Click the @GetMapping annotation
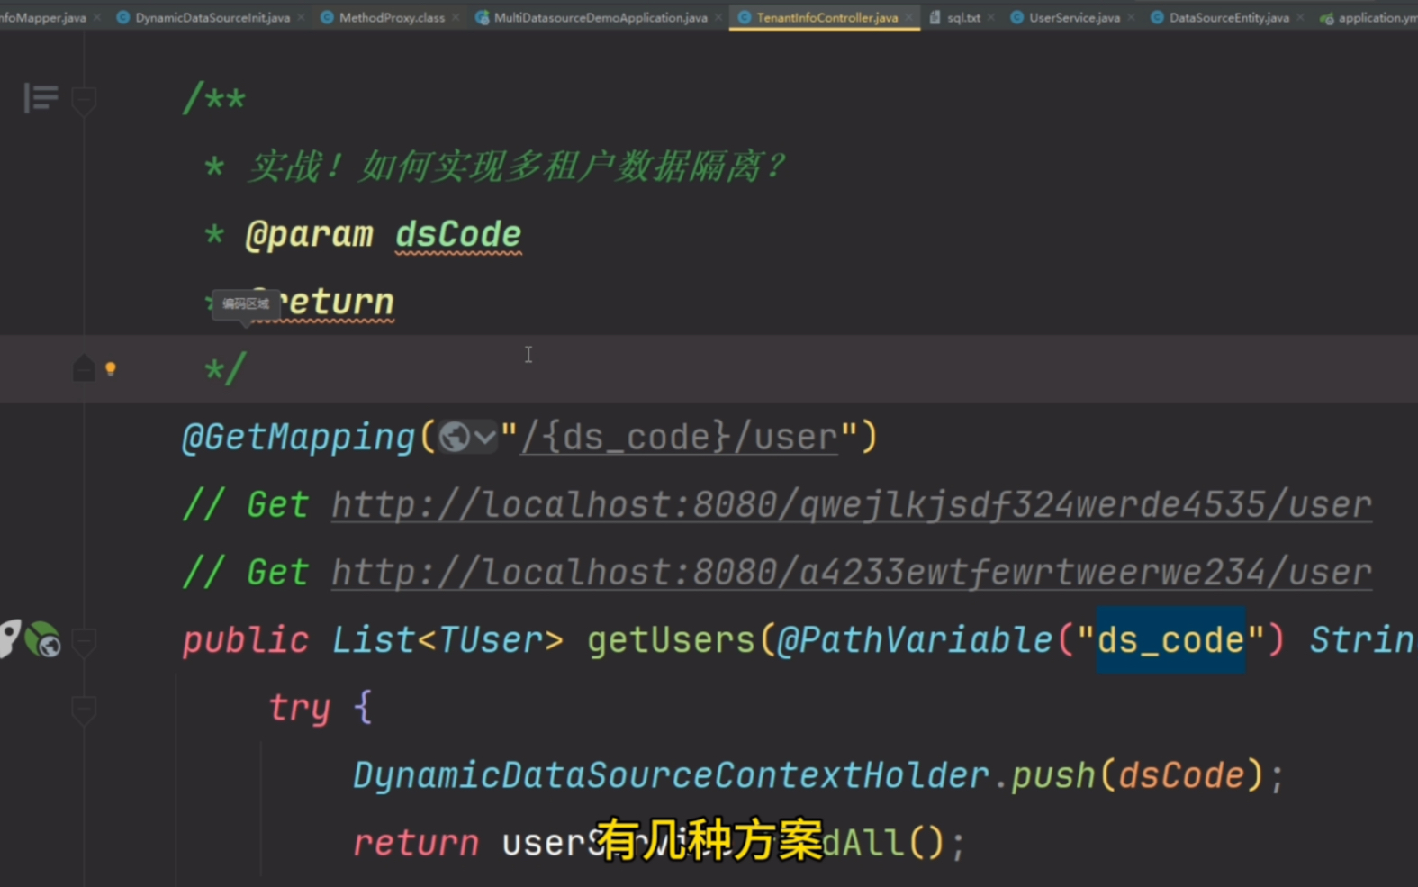 (x=298, y=438)
